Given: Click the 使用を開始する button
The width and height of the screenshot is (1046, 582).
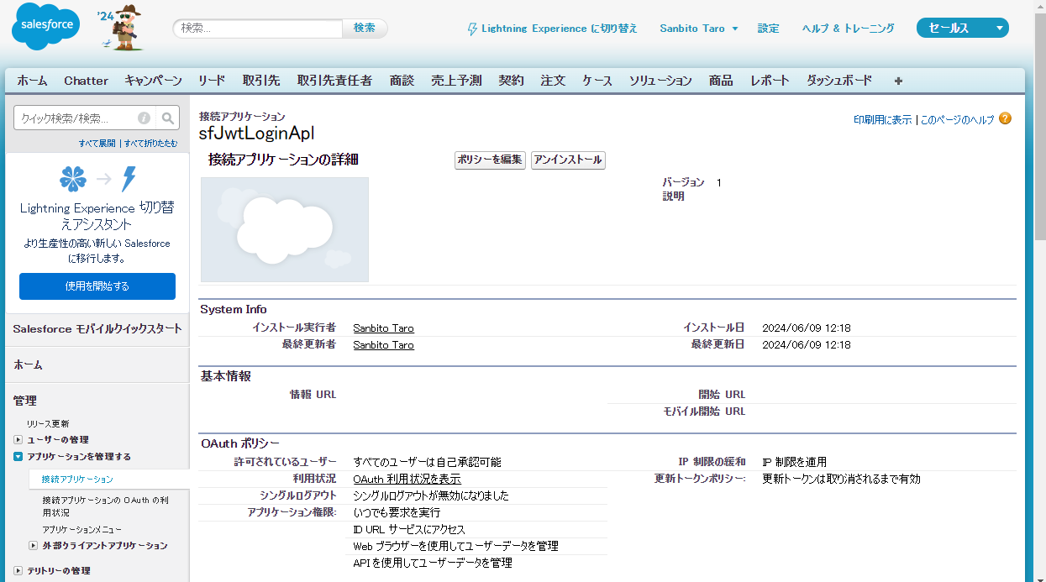Looking at the screenshot, I should pos(97,286).
